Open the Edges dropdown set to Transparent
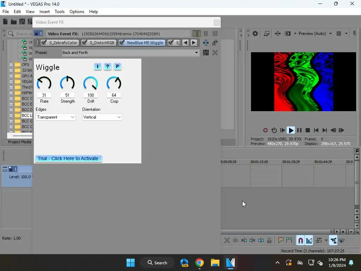This screenshot has width=361, height=271. [x=55, y=117]
